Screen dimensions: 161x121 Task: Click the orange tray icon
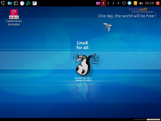click(135, 3)
